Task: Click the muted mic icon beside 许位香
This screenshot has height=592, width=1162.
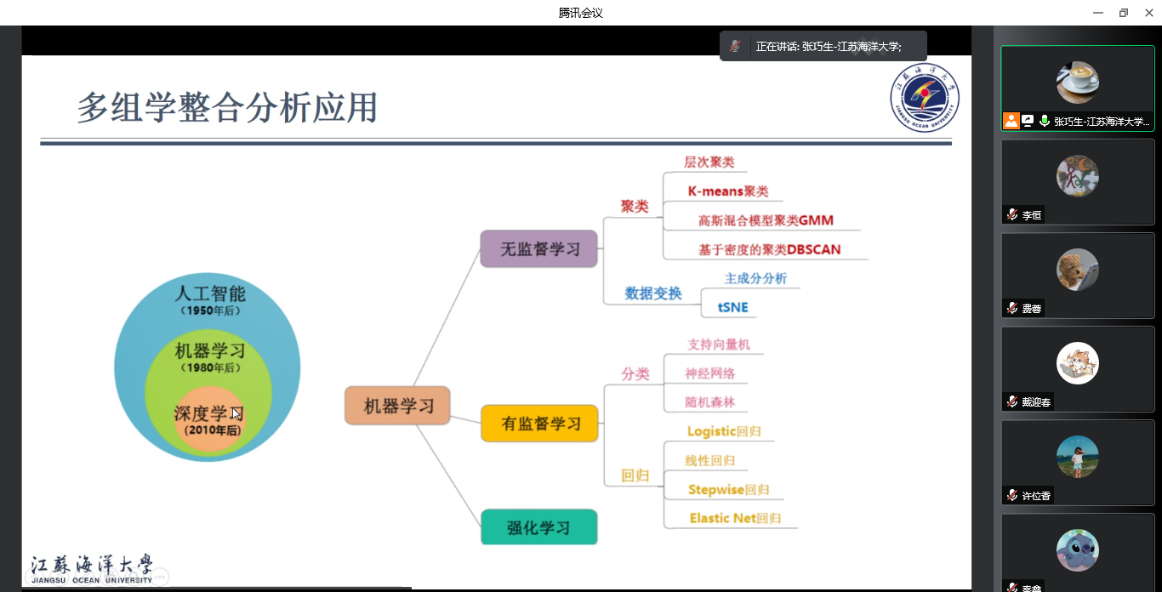Action: pyautogui.click(x=1012, y=495)
